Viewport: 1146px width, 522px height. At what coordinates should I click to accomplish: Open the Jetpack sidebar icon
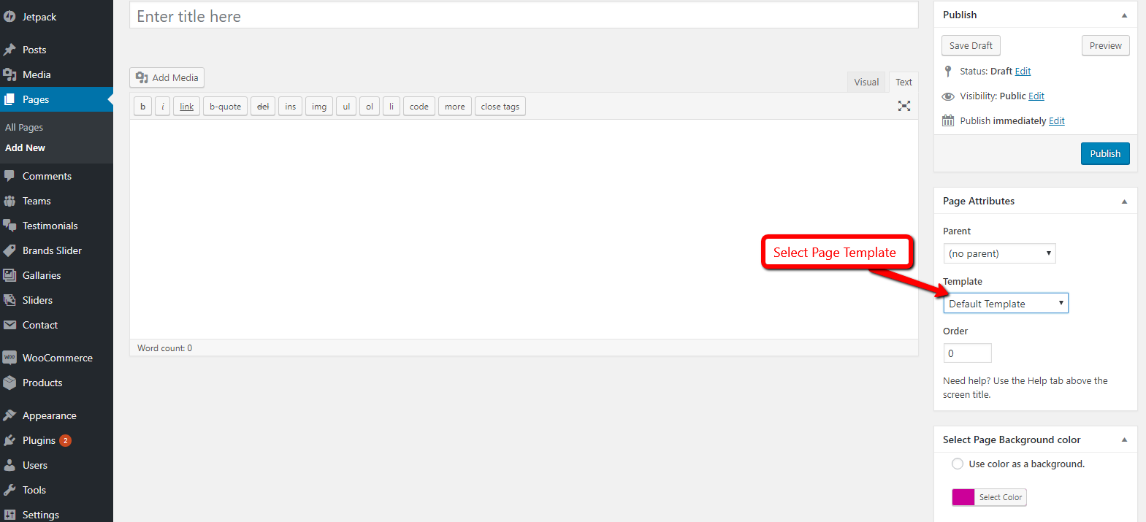point(9,17)
